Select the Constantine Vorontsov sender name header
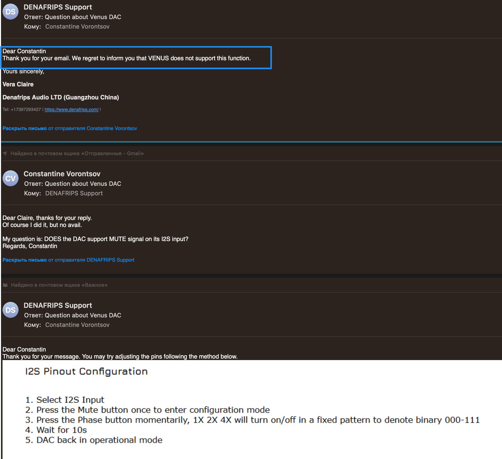Viewport: 502px width, 459px height. [62, 174]
